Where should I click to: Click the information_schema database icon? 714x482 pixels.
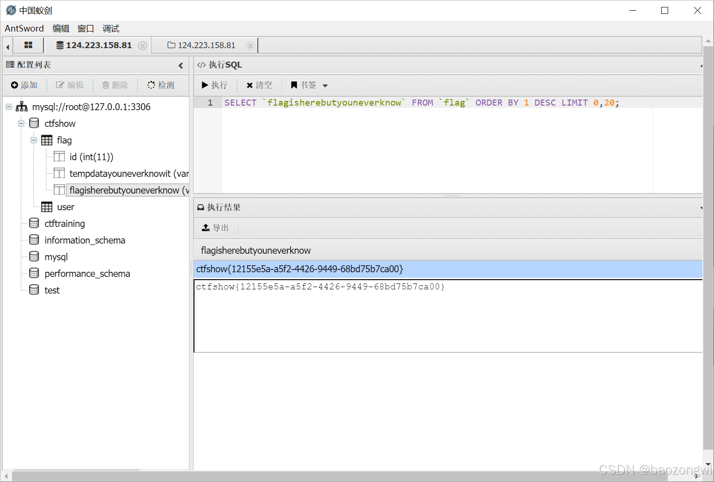point(34,239)
